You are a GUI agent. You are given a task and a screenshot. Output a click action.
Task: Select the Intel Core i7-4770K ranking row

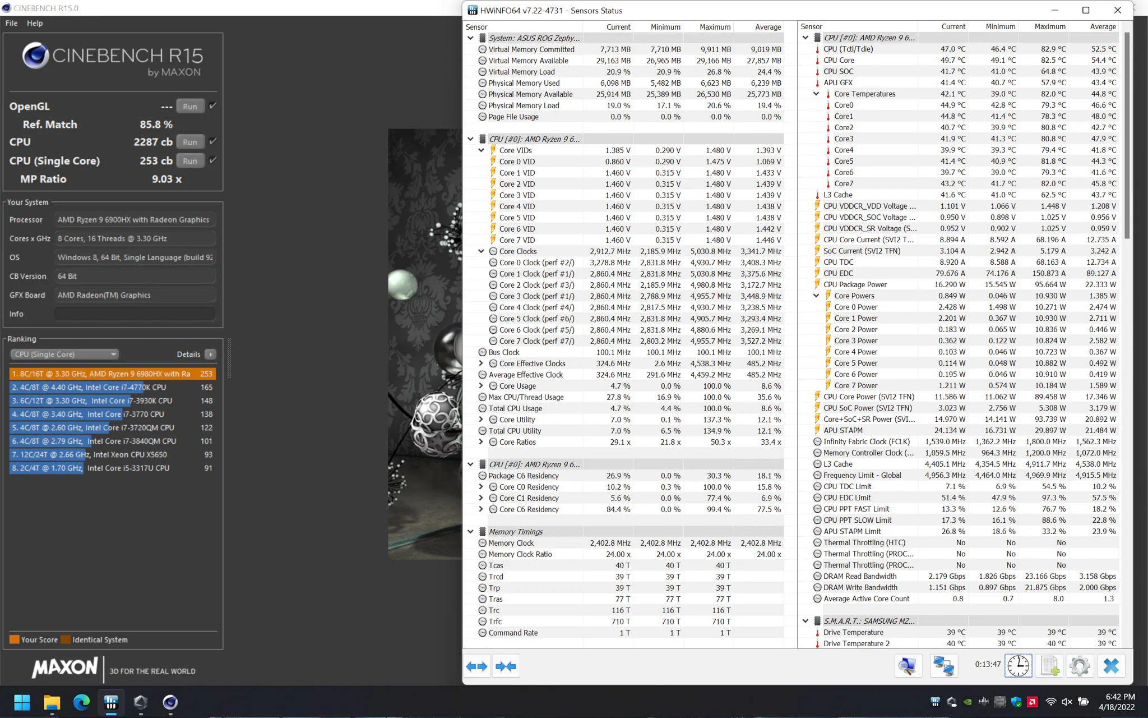point(113,387)
